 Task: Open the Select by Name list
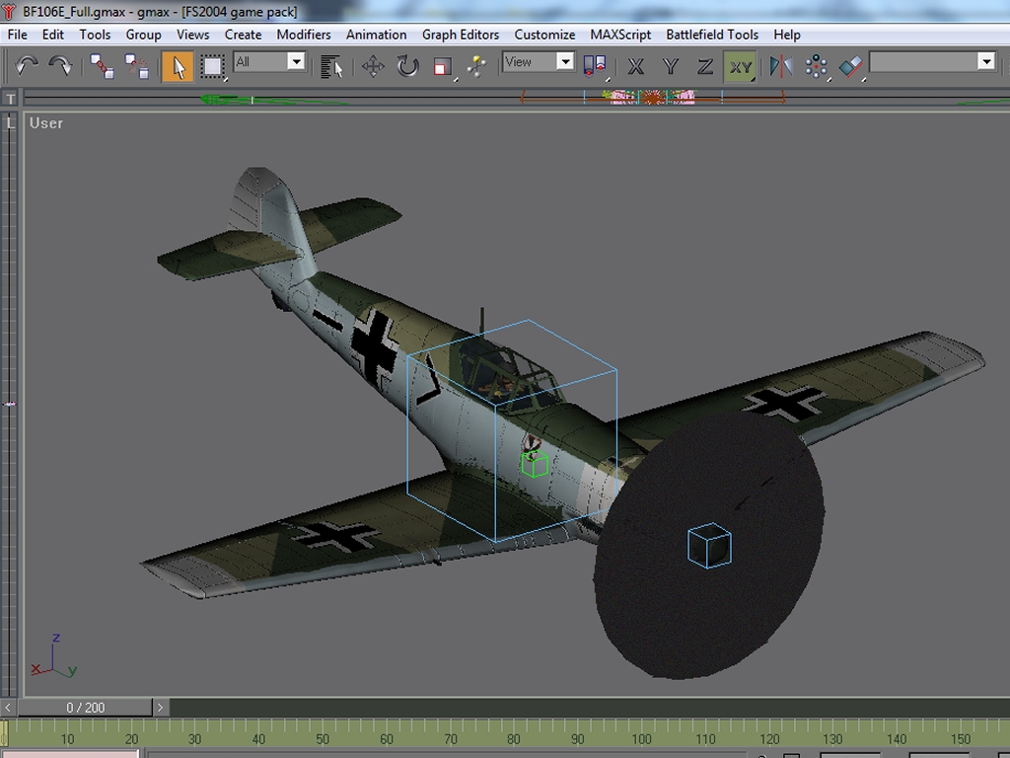point(331,66)
